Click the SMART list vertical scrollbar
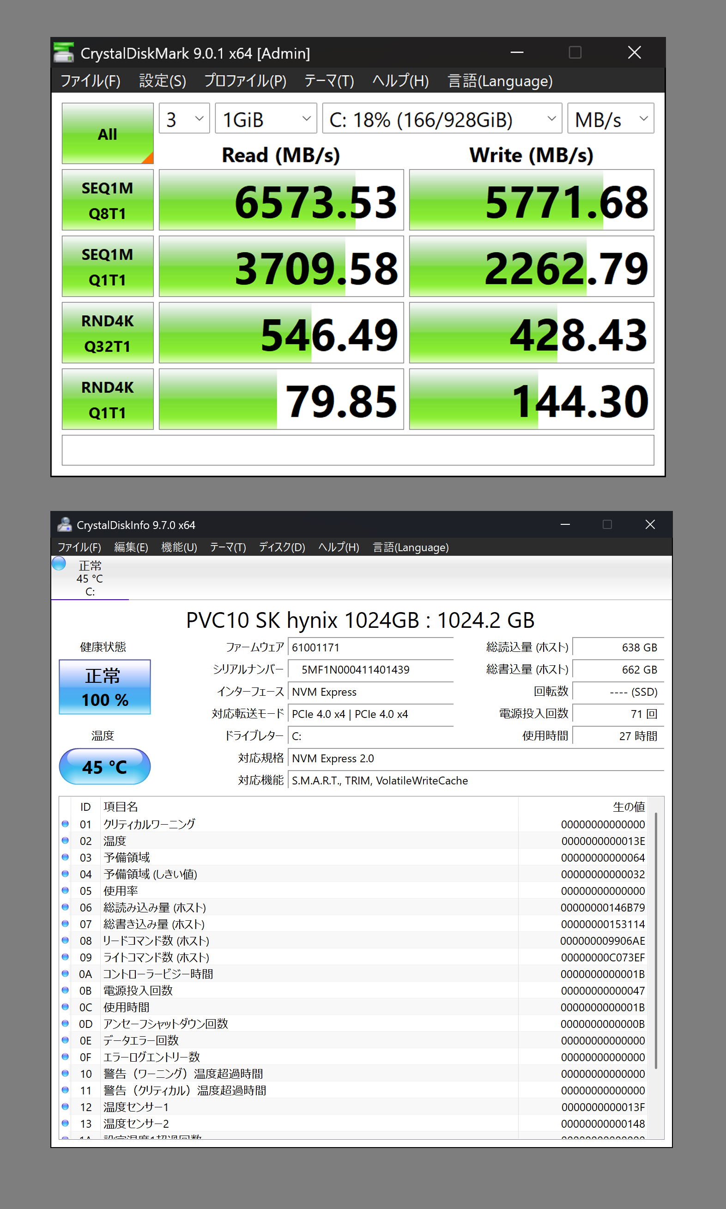The height and width of the screenshot is (1209, 726). [655, 941]
